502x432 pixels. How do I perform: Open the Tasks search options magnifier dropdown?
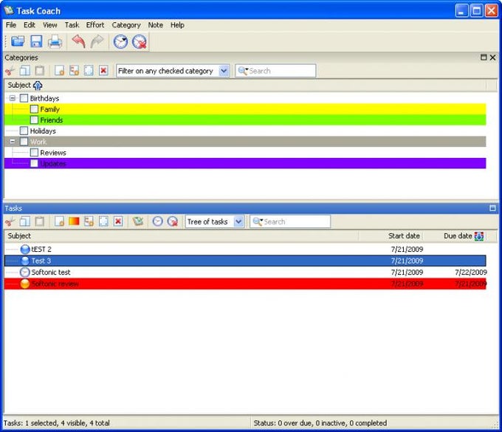[258, 222]
